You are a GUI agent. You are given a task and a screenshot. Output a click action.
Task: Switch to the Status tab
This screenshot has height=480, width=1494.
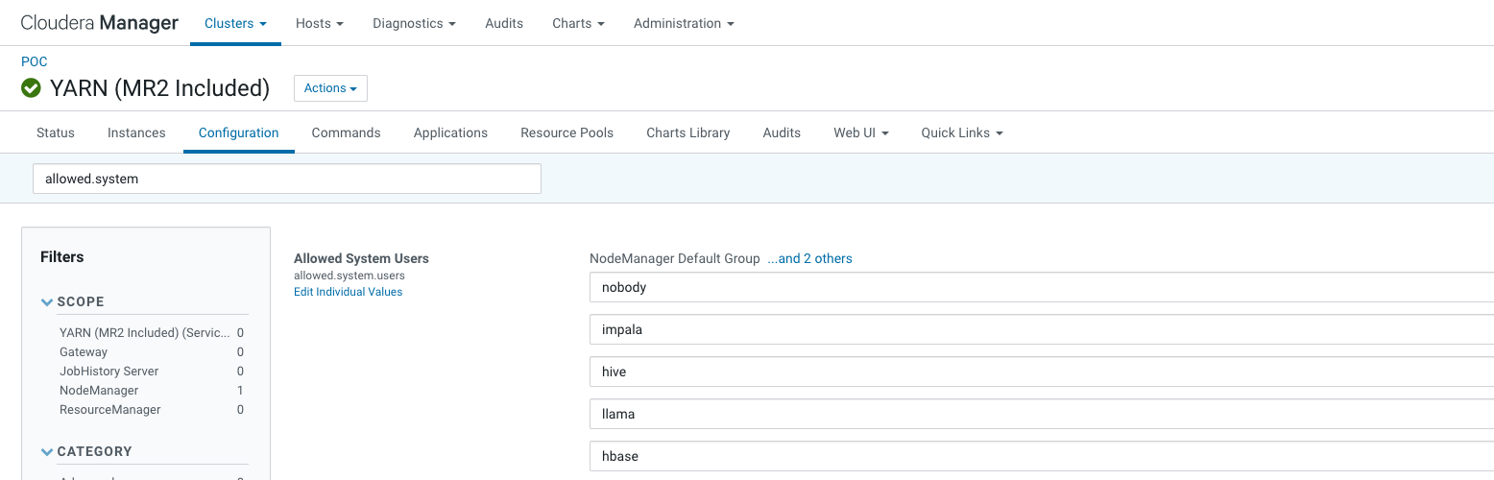56,132
